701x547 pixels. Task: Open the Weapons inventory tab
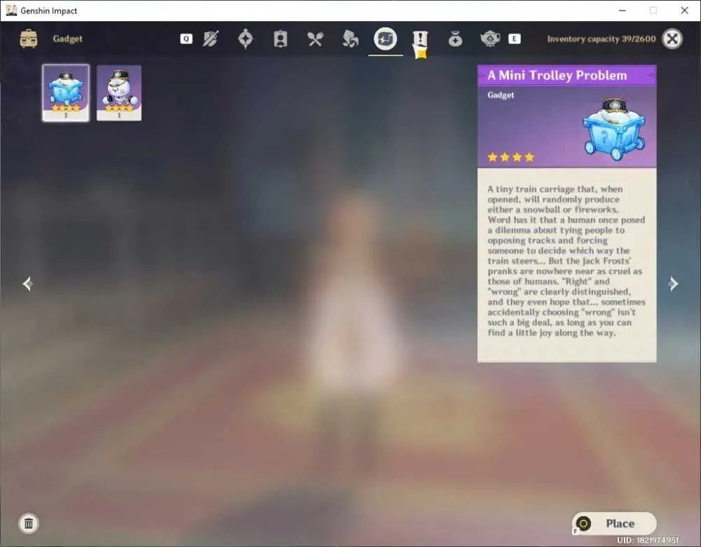(210, 39)
